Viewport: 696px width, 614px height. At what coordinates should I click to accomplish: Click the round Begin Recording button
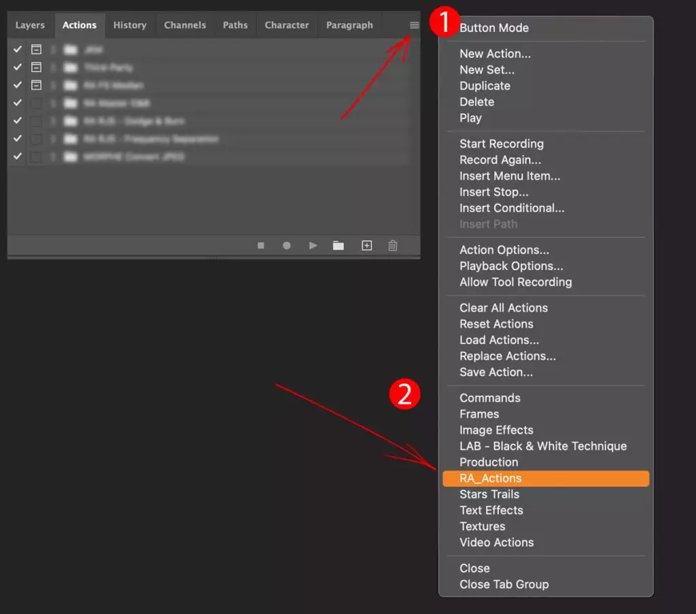(287, 245)
